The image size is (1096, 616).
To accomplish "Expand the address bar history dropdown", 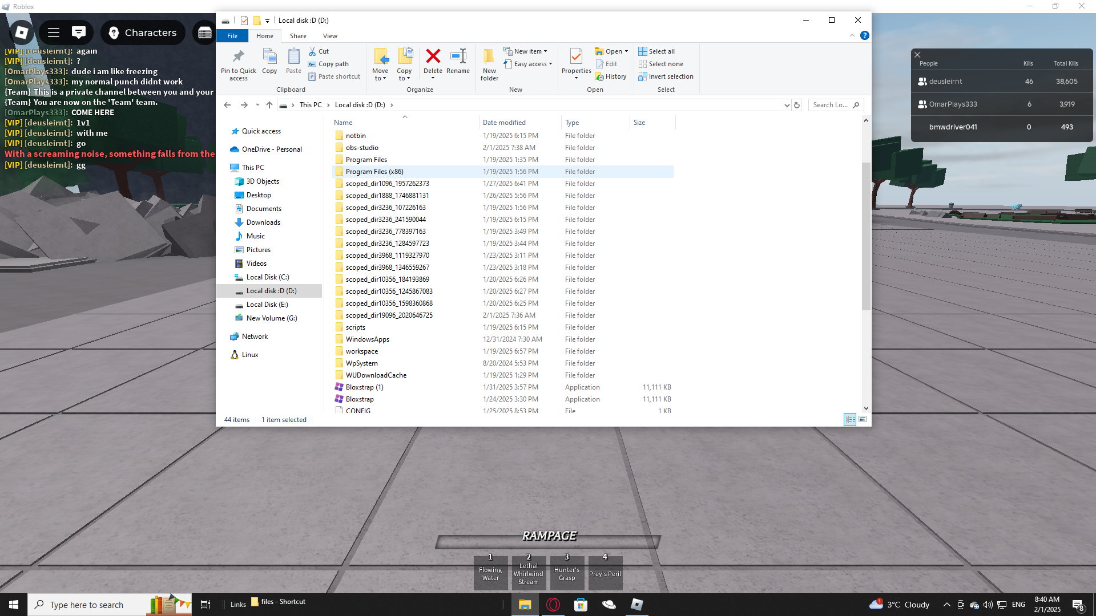I will [787, 105].
